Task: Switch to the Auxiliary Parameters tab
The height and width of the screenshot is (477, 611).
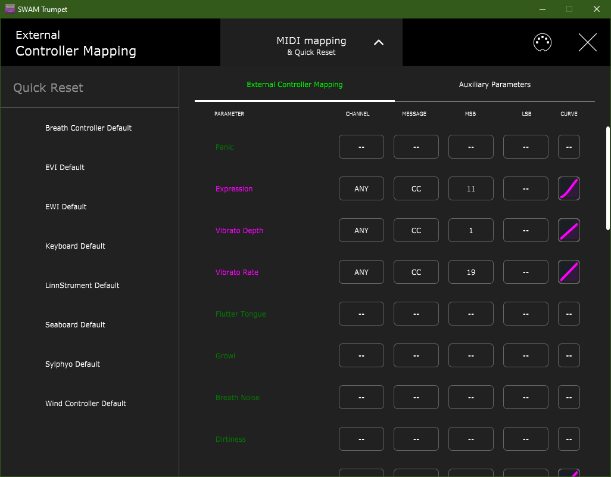Action: coord(494,85)
